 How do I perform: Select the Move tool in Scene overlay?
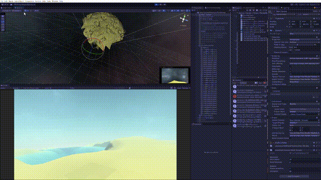coord(3,19)
